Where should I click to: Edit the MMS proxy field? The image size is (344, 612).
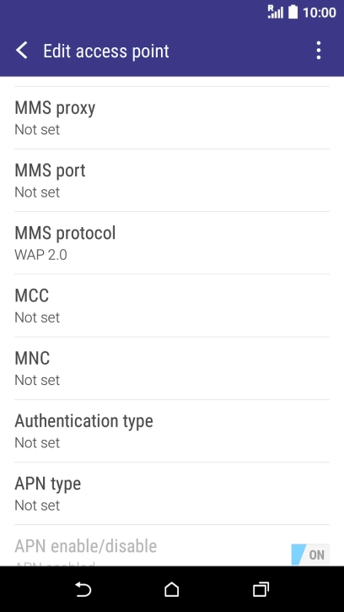172,117
